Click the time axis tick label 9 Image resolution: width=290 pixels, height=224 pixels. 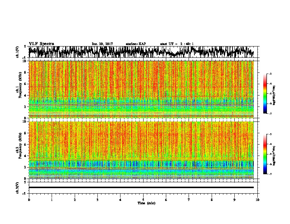point(235,200)
